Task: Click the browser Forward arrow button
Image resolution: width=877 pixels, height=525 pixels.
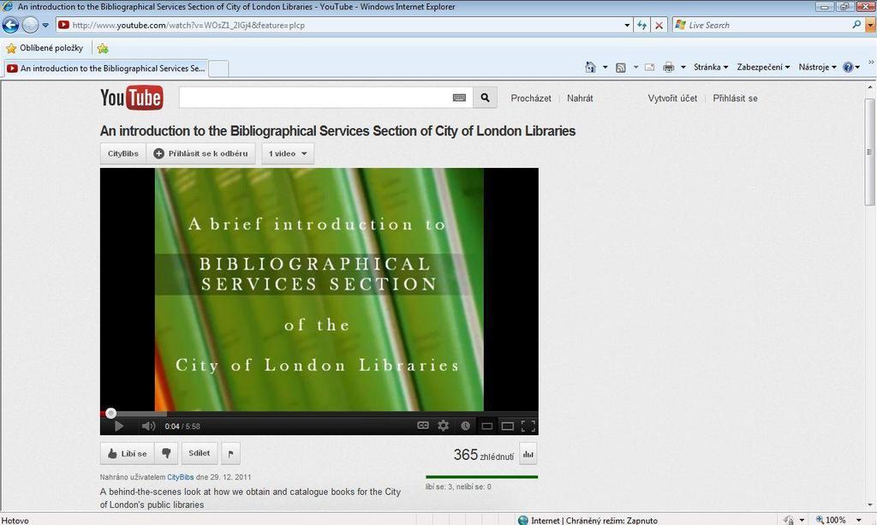Action: coord(30,25)
